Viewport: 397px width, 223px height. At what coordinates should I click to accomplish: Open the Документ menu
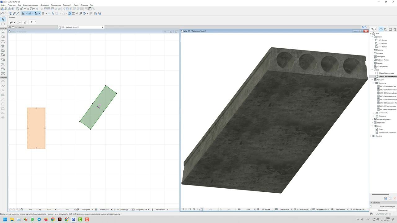(45, 5)
